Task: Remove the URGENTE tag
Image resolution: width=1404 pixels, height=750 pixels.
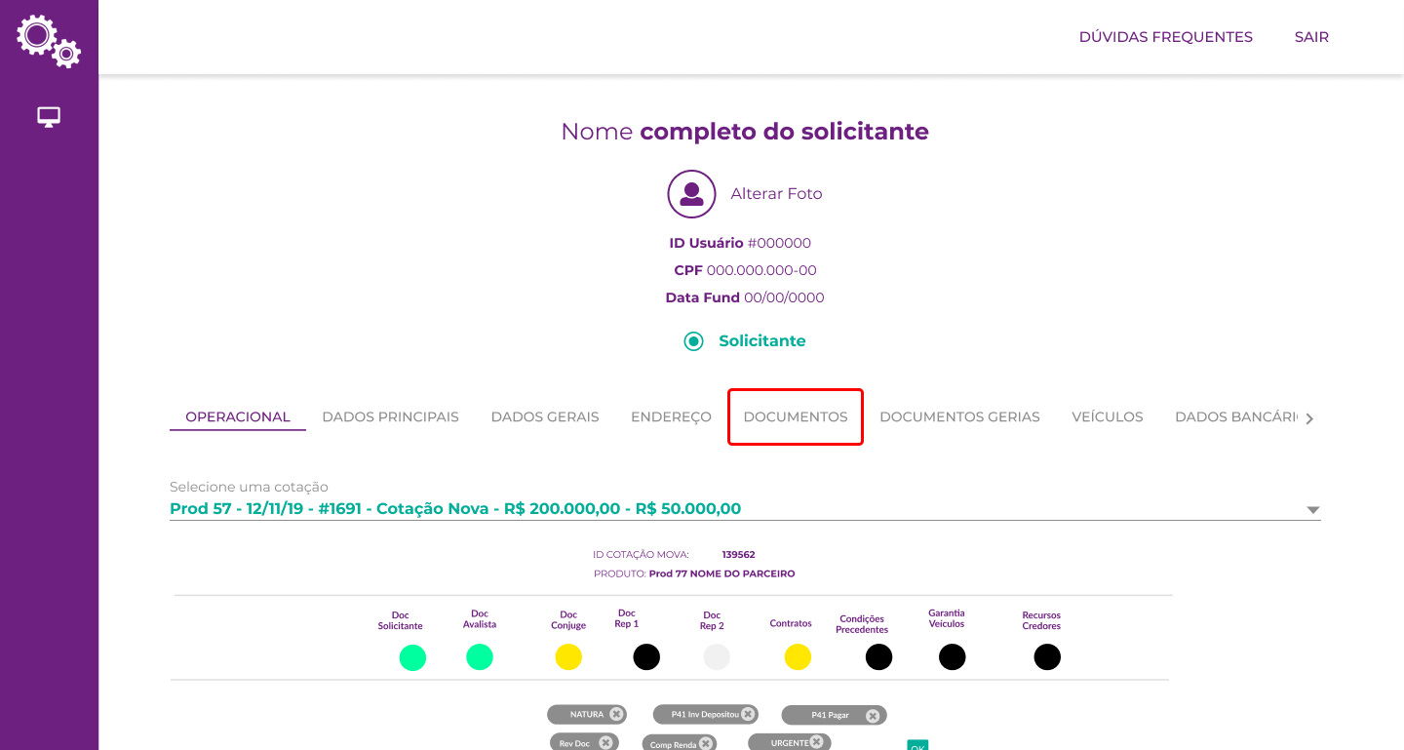Action: point(816,741)
